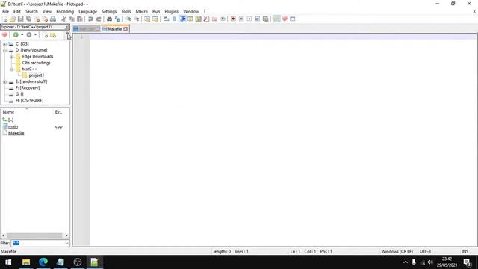
Task: Expand the C: [OS] drive node
Action: (x=4, y=44)
